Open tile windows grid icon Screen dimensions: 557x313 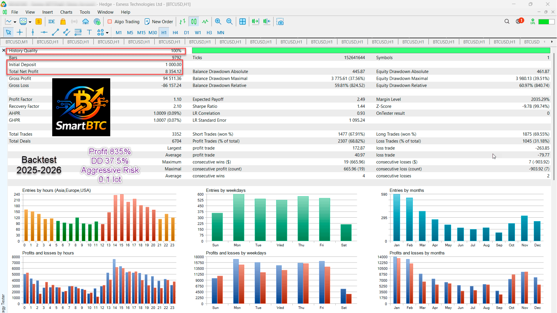(x=243, y=22)
